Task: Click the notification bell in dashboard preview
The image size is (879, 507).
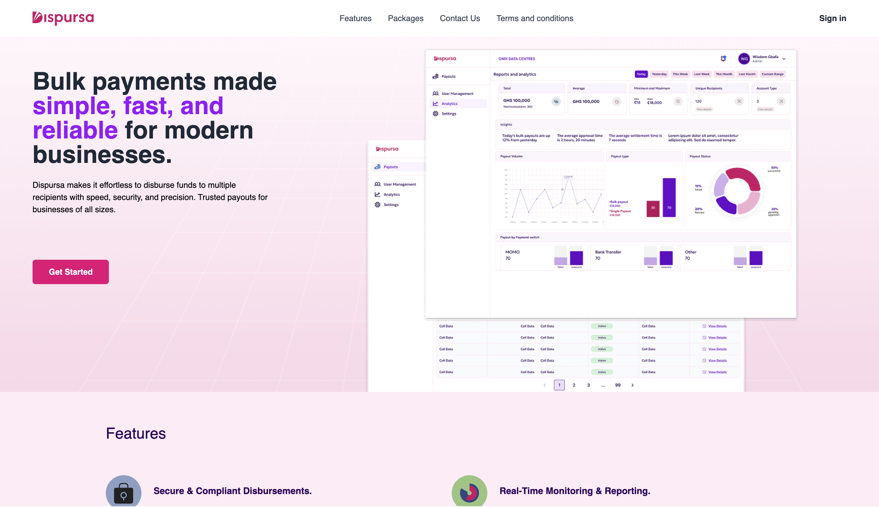Action: [x=723, y=58]
